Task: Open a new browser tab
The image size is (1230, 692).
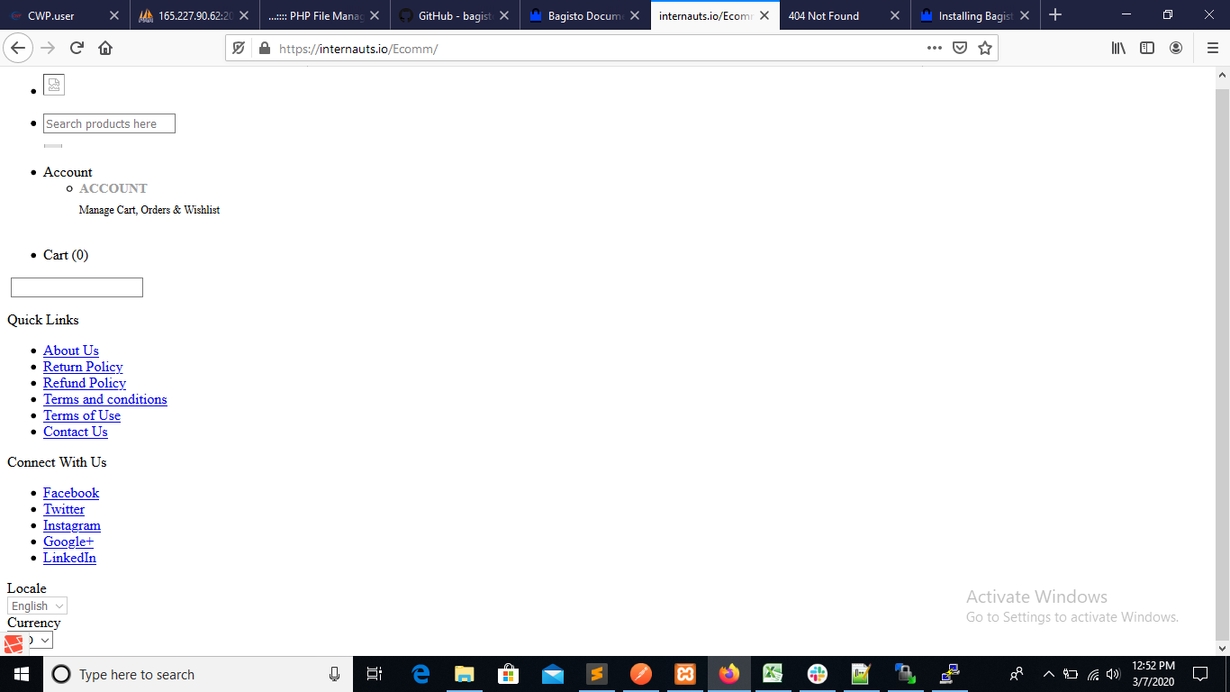Action: pyautogui.click(x=1055, y=15)
